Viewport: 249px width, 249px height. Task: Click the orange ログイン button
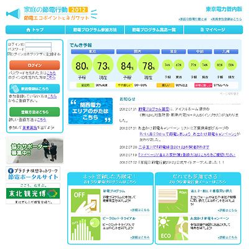35,65
